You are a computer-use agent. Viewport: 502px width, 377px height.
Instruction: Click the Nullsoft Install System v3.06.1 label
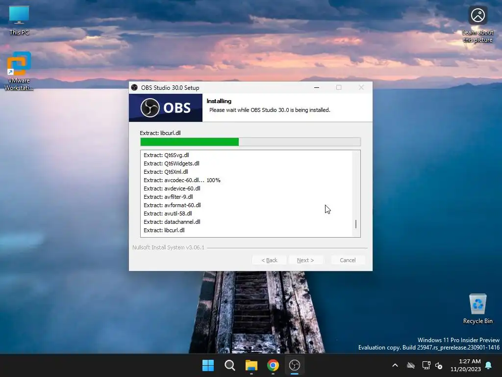coord(168,247)
